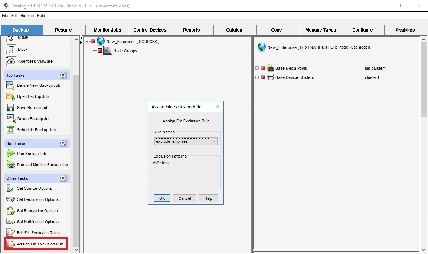Toggle the New_Enterprise sources selection box
This screenshot has width=428, height=254.
coord(93,42)
